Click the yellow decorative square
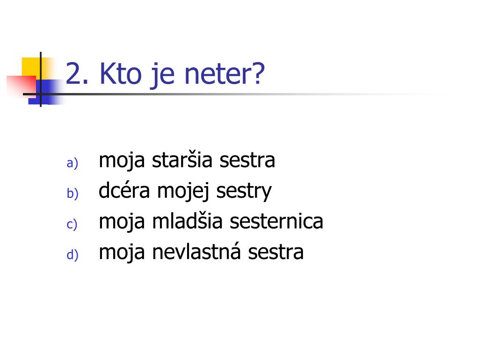479x359 pixels. click(31, 67)
